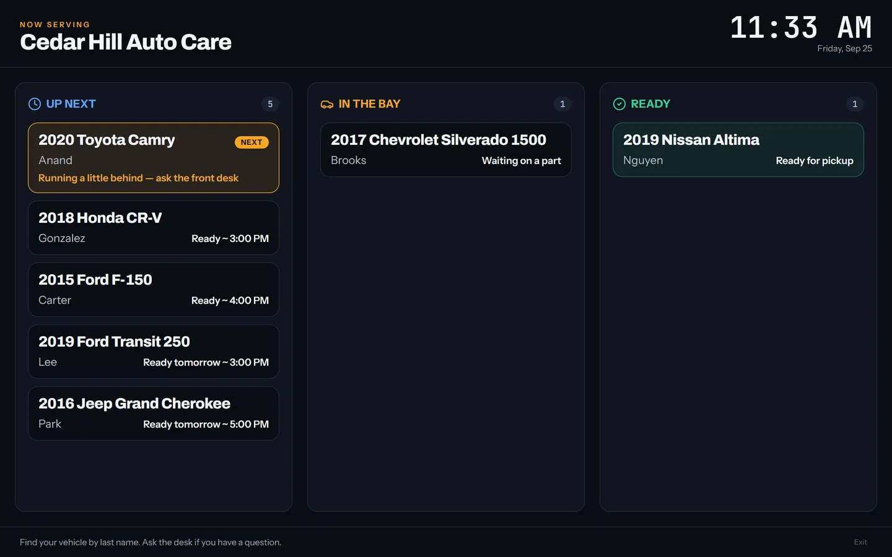892x557 pixels.
Task: Click the 'Find your vehicle by last name' hint
Action: tap(151, 542)
